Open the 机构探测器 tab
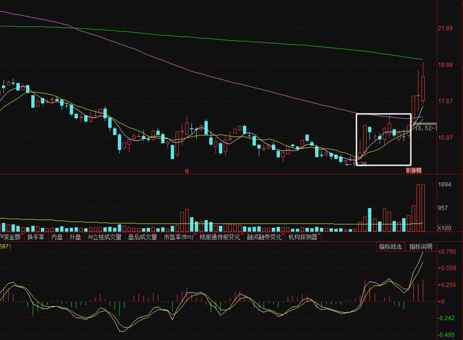 [x=303, y=237]
